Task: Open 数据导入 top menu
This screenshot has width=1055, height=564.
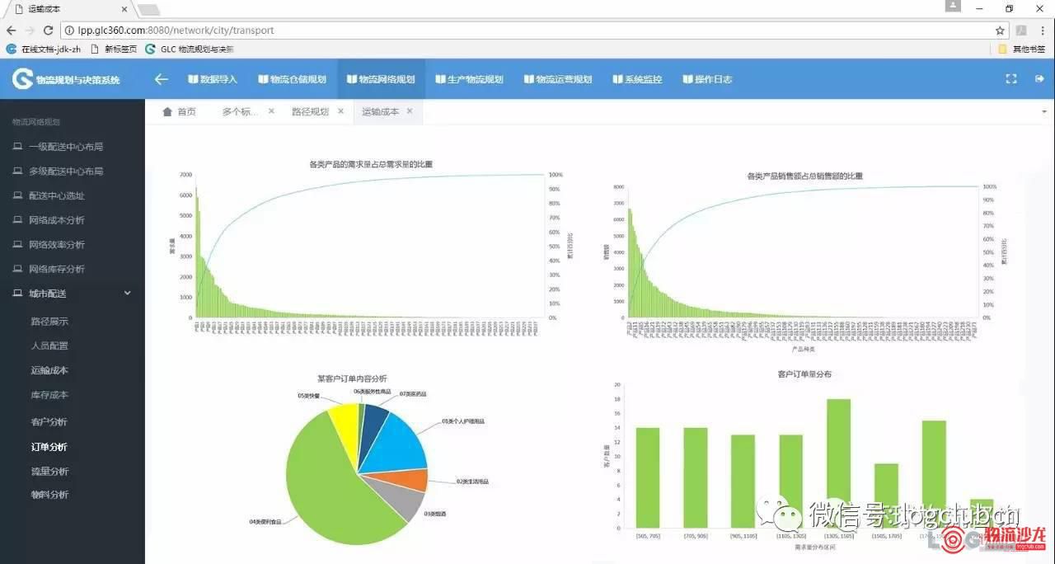Action: click(213, 79)
